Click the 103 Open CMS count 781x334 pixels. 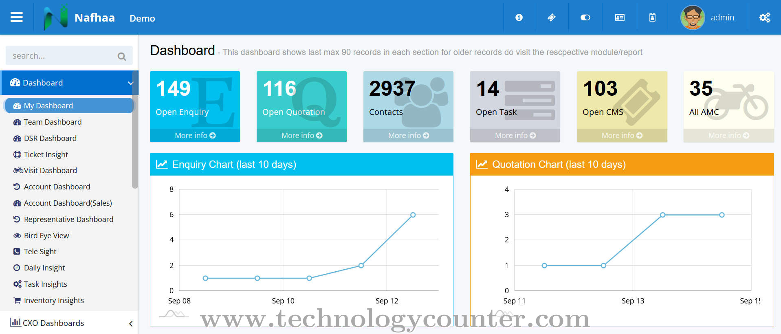[x=600, y=88]
